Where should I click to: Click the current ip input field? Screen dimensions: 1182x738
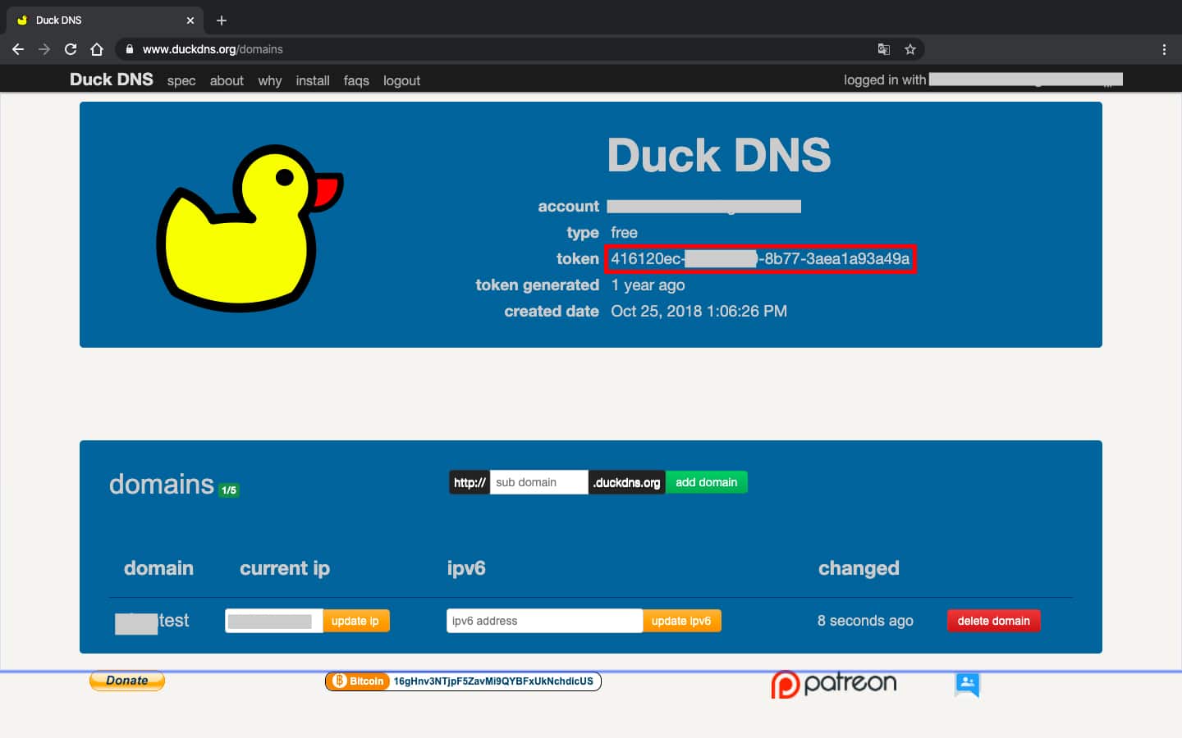coord(274,621)
